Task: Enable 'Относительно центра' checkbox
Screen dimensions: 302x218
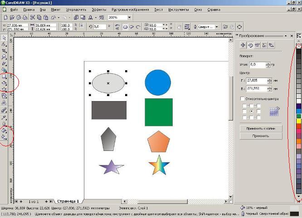Action: 242,99
